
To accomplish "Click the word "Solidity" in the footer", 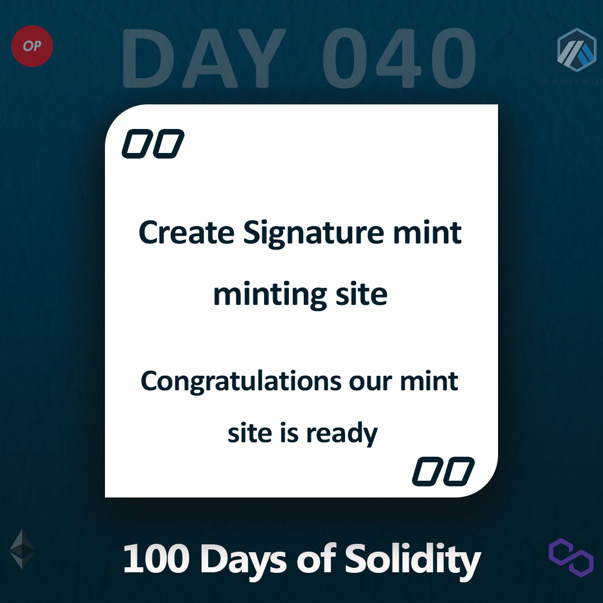I will point(413,559).
